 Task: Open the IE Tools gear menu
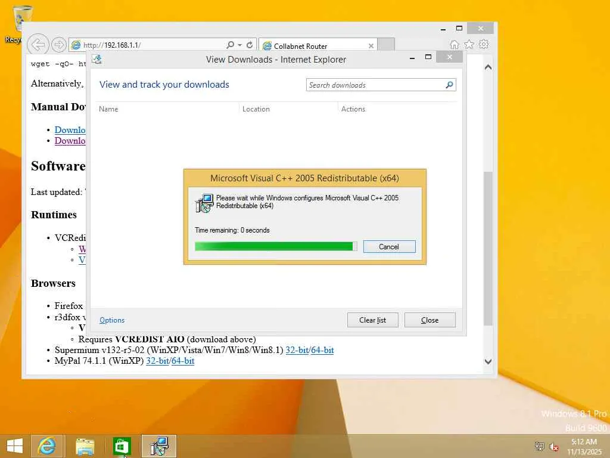pyautogui.click(x=484, y=44)
